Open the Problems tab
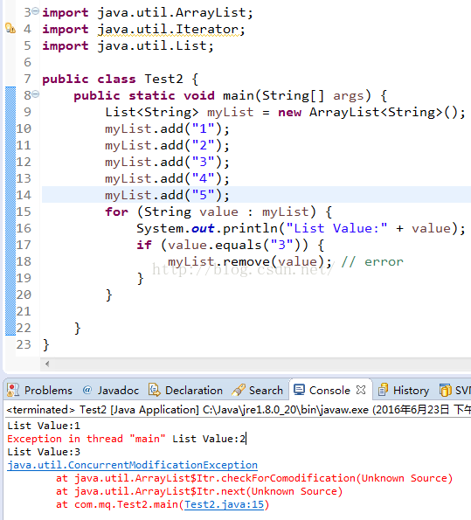The width and height of the screenshot is (471, 520). [x=39, y=391]
